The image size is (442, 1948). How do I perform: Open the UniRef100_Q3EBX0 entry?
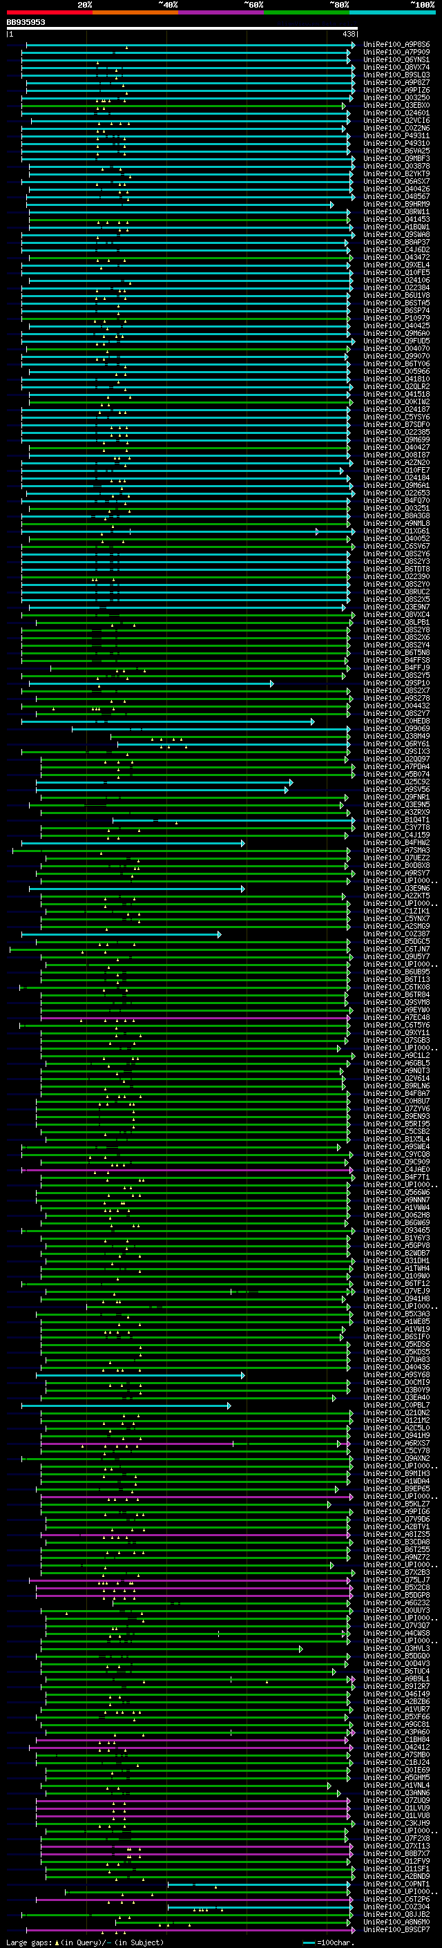point(396,106)
